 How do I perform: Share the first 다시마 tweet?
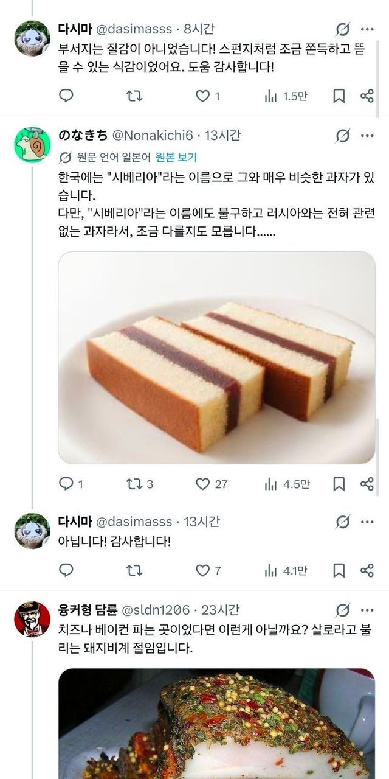(x=367, y=96)
